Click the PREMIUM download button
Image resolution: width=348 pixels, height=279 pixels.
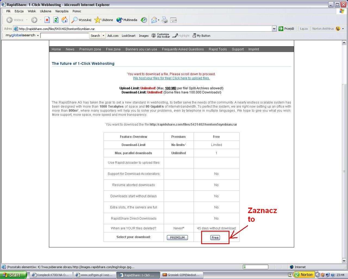(177, 238)
